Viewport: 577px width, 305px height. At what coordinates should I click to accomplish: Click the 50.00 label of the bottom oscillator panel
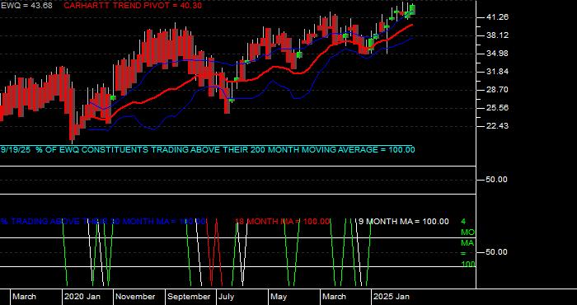[497, 252]
